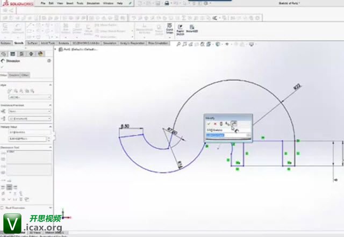Click the dimension name input field
344x237 pixels.
point(30,132)
